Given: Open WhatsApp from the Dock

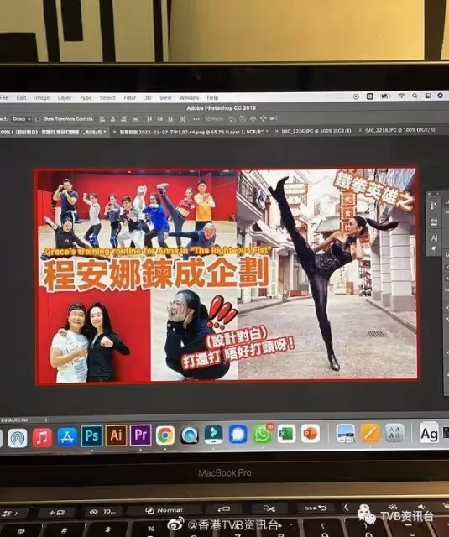Looking at the screenshot, I should [x=263, y=434].
